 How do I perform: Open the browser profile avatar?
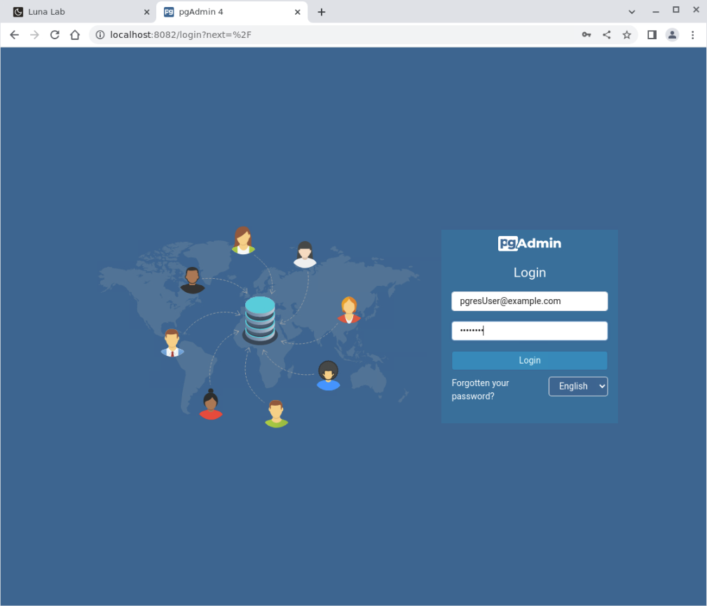click(x=672, y=35)
